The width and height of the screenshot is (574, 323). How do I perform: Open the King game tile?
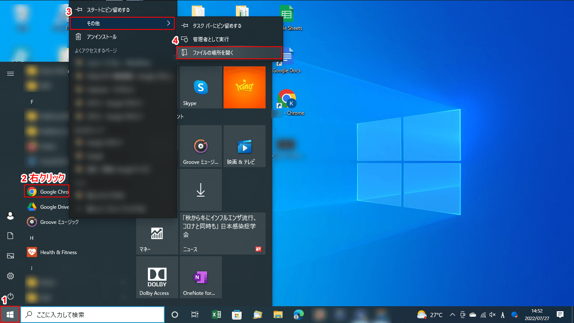pyautogui.click(x=245, y=87)
